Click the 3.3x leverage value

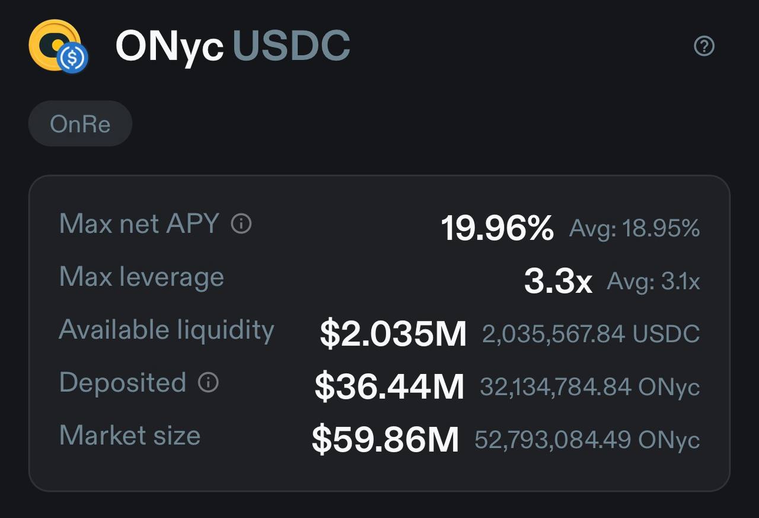(558, 281)
